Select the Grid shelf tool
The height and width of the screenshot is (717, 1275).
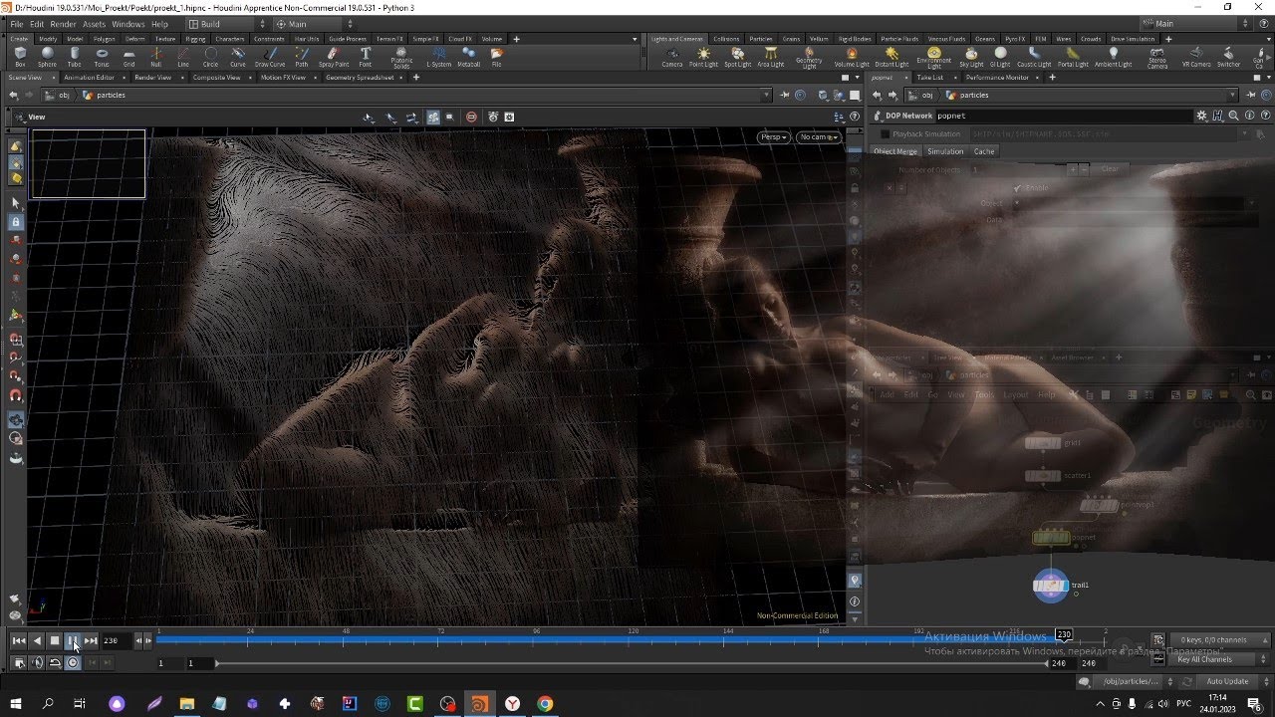point(128,57)
